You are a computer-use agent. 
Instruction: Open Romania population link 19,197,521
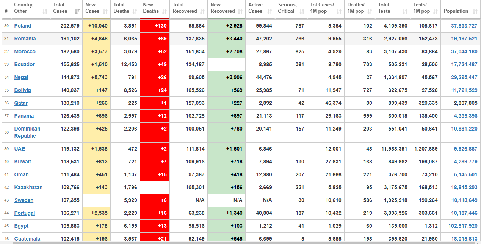tap(464, 39)
